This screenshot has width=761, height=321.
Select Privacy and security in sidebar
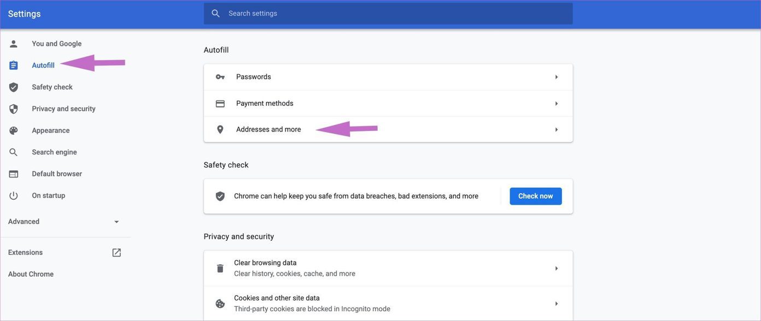coord(64,109)
